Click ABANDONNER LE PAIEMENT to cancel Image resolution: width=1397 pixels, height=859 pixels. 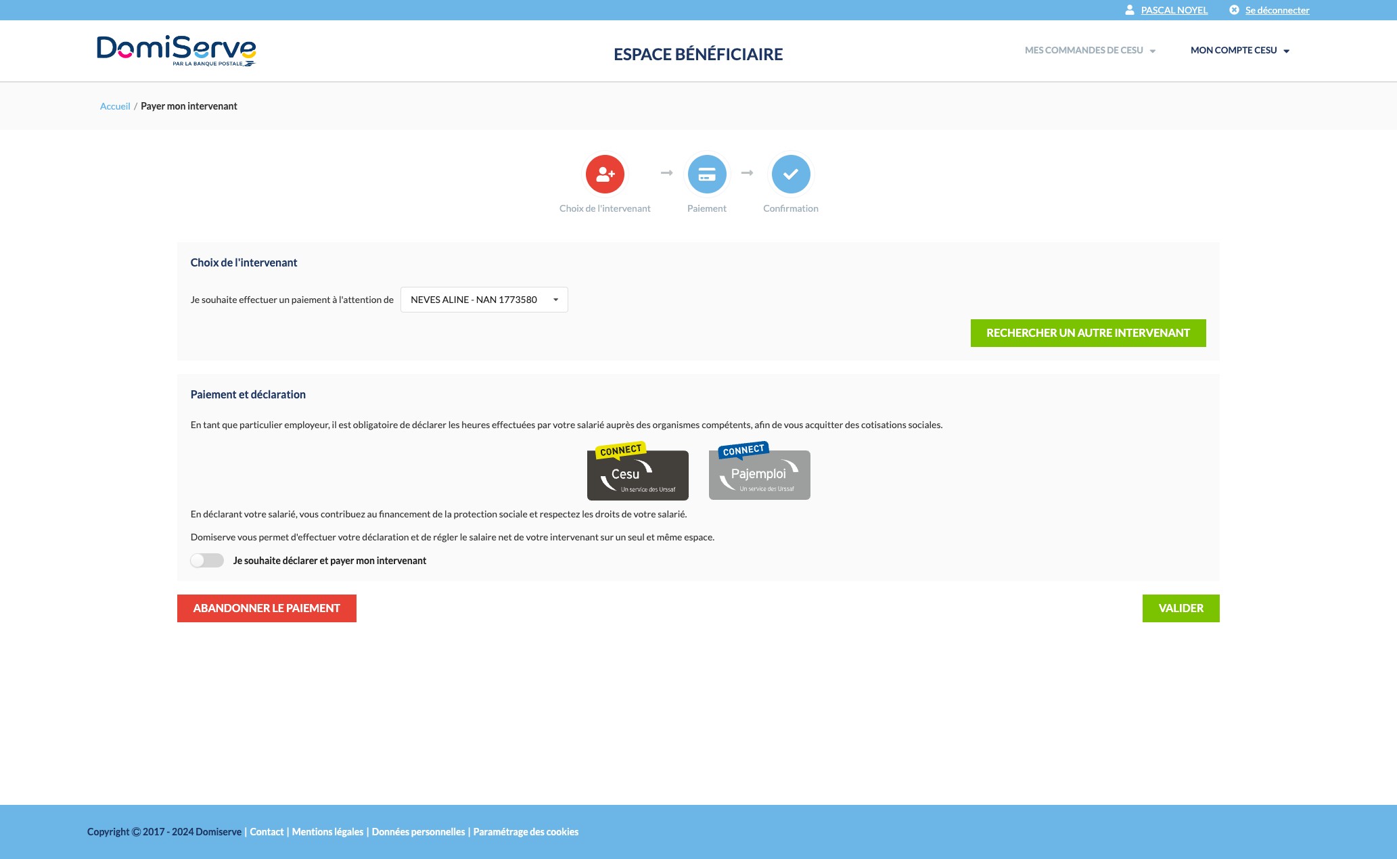point(266,607)
